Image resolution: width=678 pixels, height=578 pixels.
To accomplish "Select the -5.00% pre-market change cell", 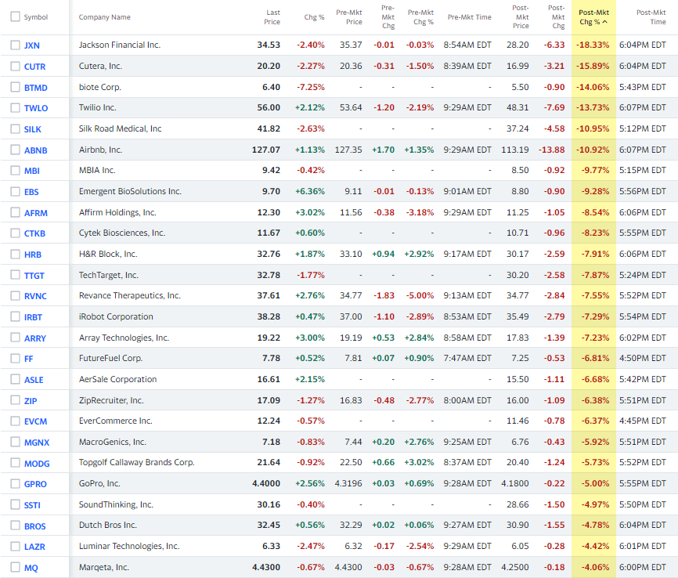I will coord(420,295).
